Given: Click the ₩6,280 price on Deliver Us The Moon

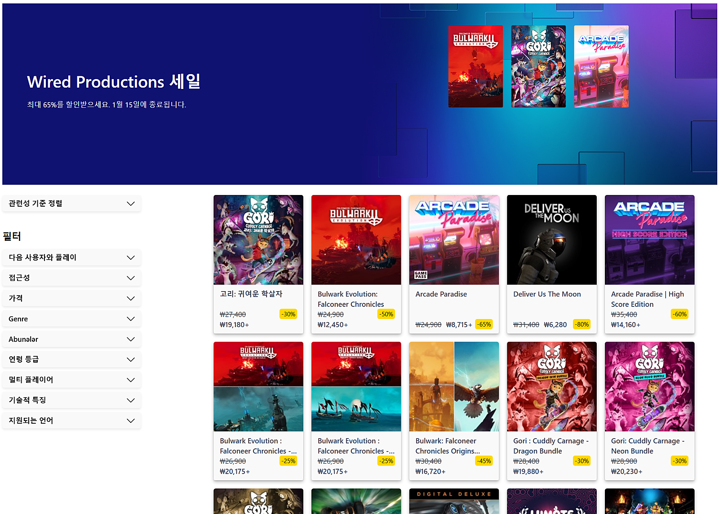Looking at the screenshot, I should [555, 324].
